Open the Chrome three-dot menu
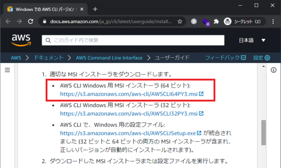The height and width of the screenshot is (168, 281). pos(273,21)
